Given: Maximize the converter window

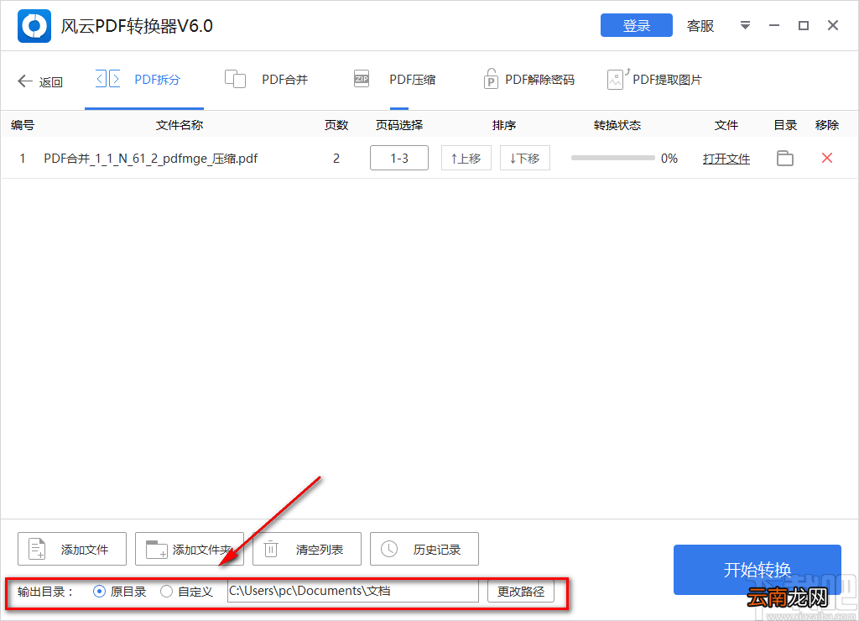Looking at the screenshot, I should (x=804, y=25).
